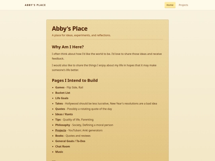This screenshot has height=161, width=215.
Task: Click 'Quality of life, Parenting' text
Action: pos(78,120)
